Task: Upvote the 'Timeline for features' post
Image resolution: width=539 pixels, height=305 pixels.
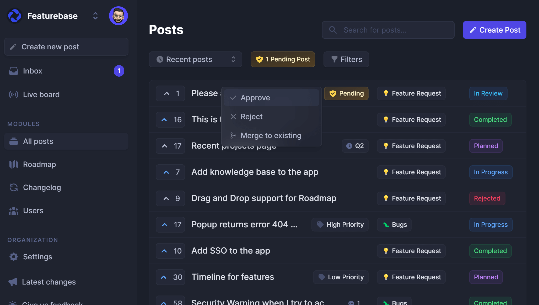Action: 170,277
